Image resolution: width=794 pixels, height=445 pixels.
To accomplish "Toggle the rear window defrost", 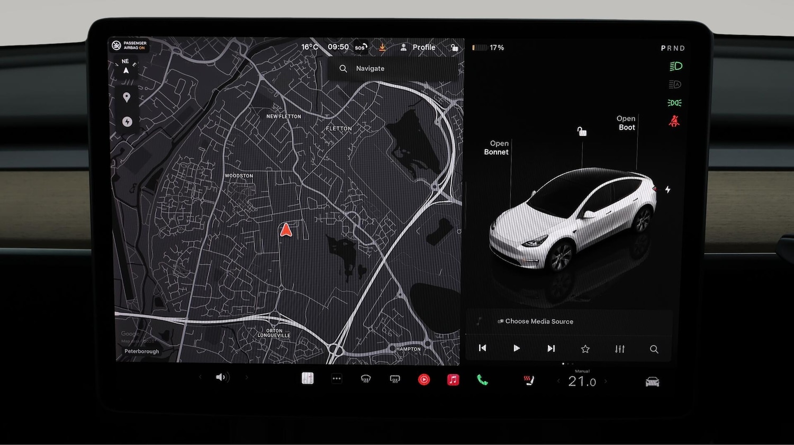I will pos(395,379).
